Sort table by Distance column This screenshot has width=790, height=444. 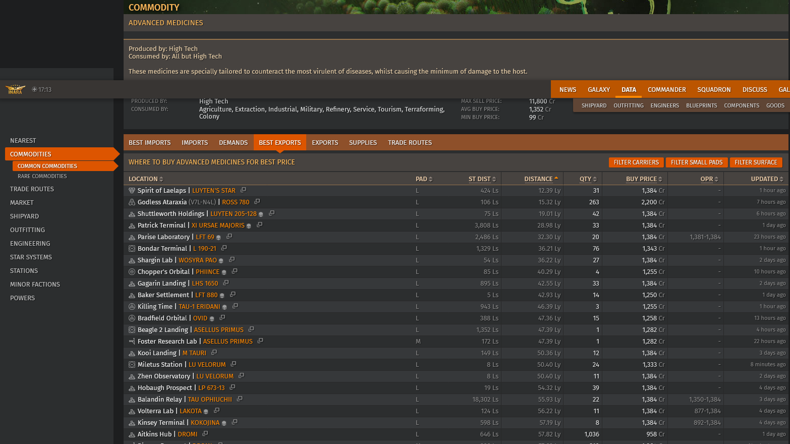[541, 179]
